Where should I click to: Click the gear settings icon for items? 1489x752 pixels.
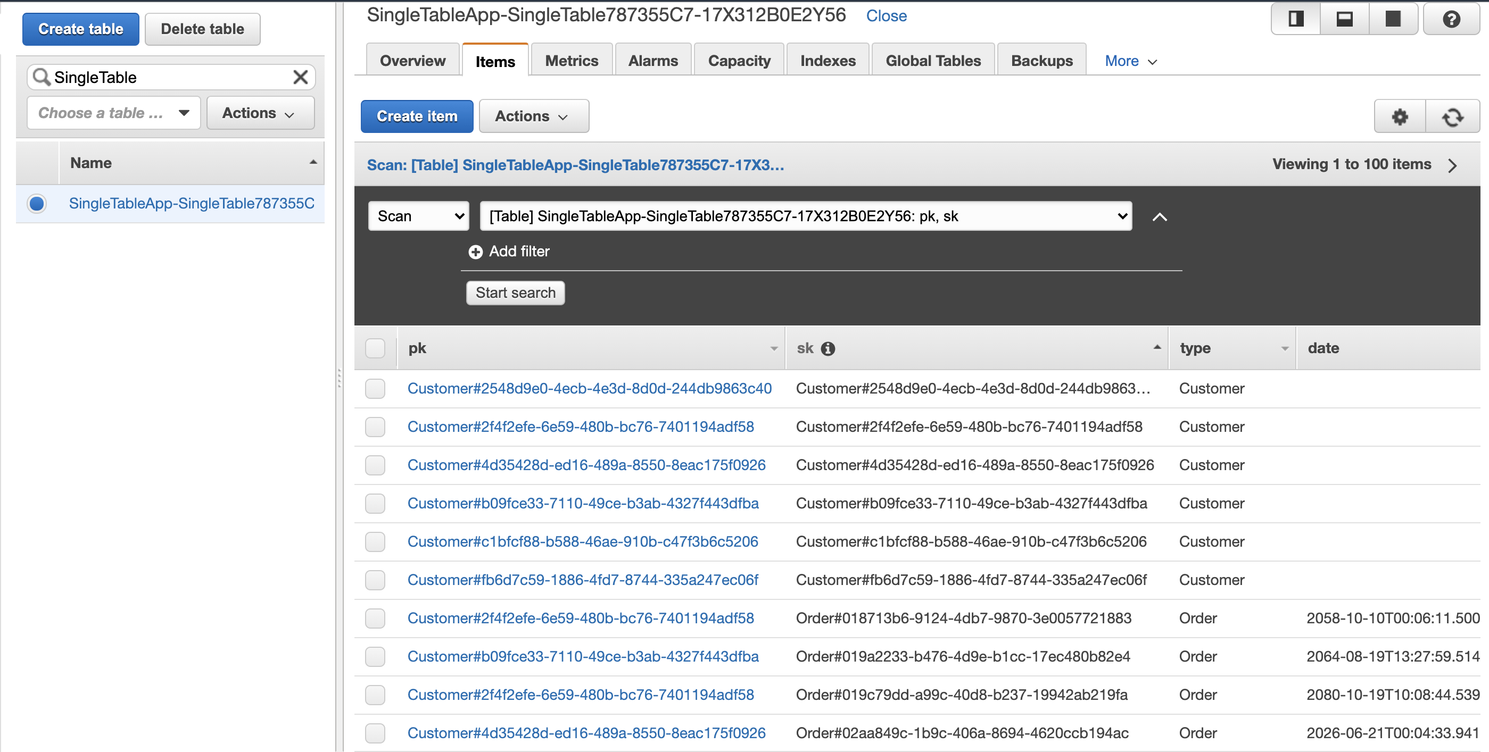click(x=1400, y=116)
